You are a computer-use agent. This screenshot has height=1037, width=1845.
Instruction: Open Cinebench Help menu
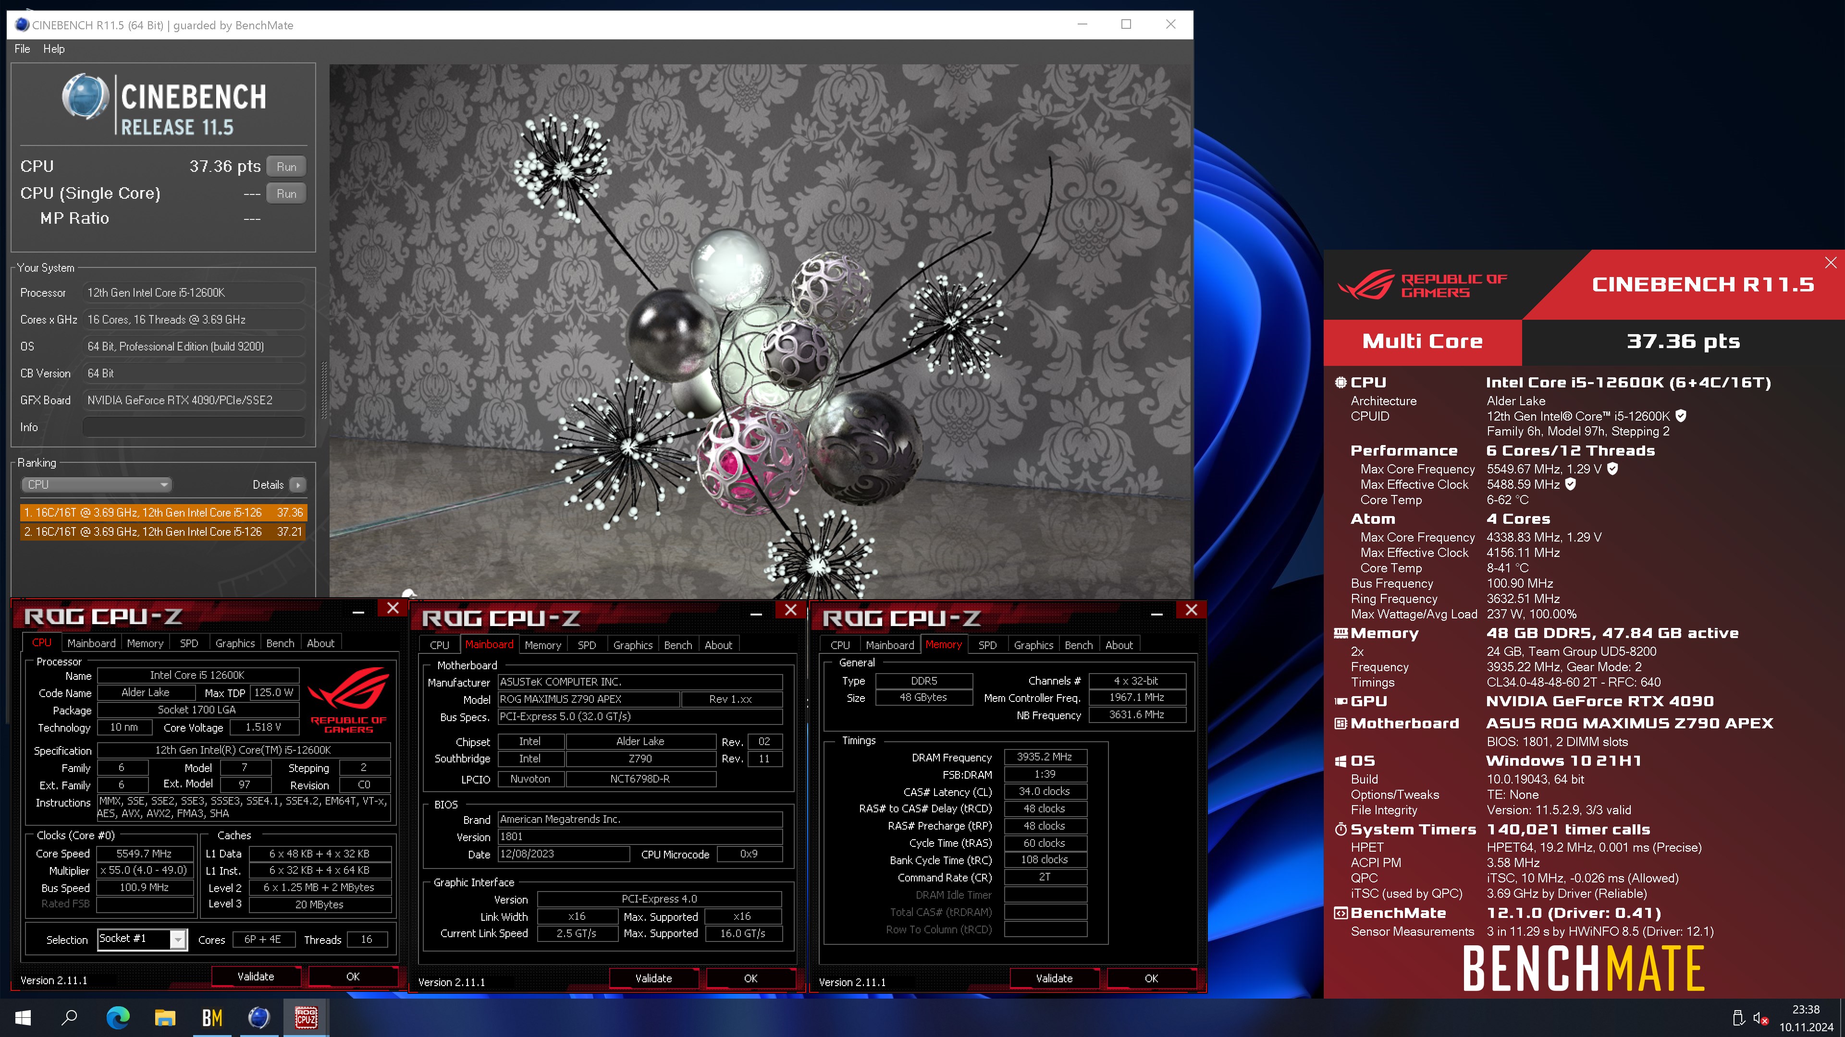tap(54, 48)
